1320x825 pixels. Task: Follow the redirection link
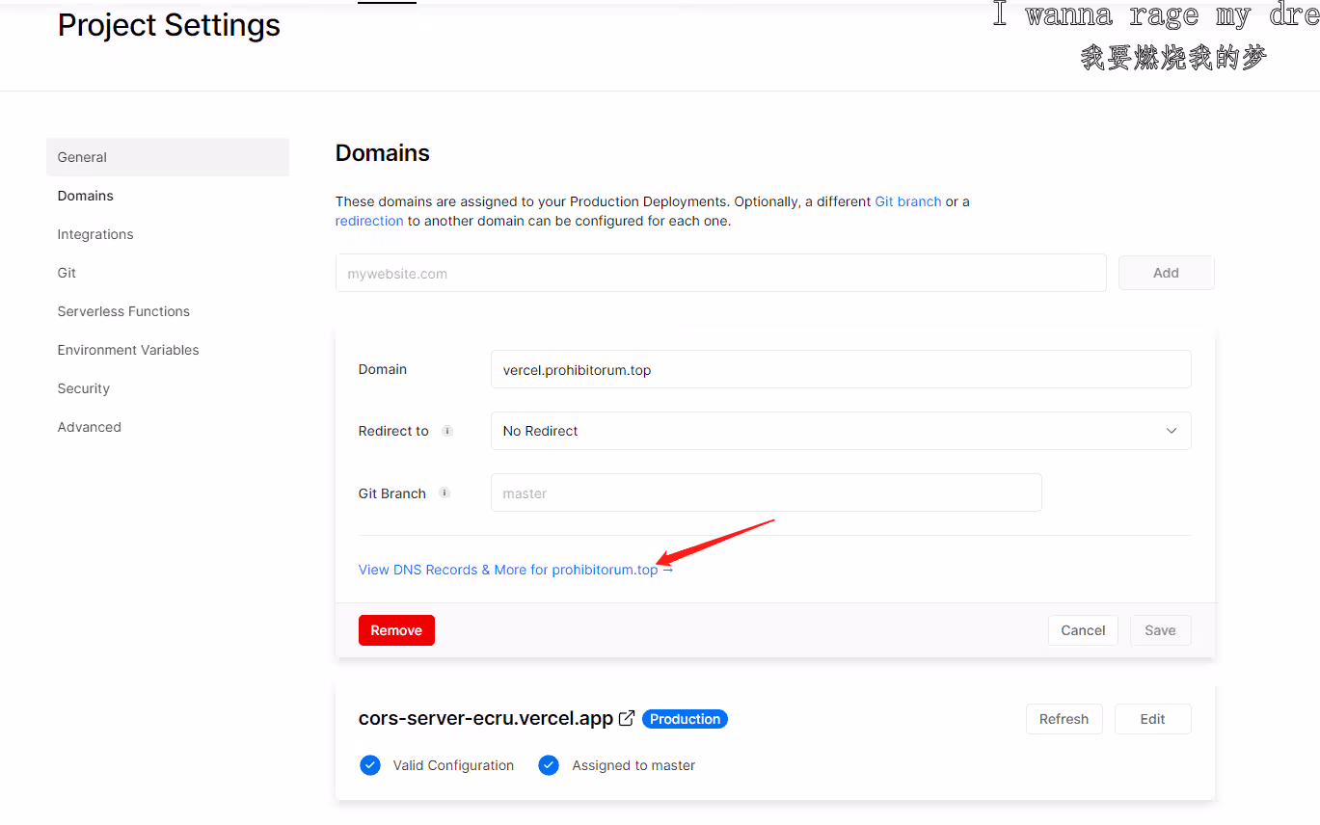click(369, 221)
